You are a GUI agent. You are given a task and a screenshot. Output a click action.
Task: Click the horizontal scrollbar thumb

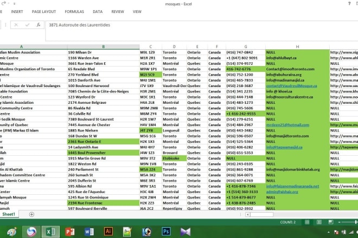coord(261,214)
